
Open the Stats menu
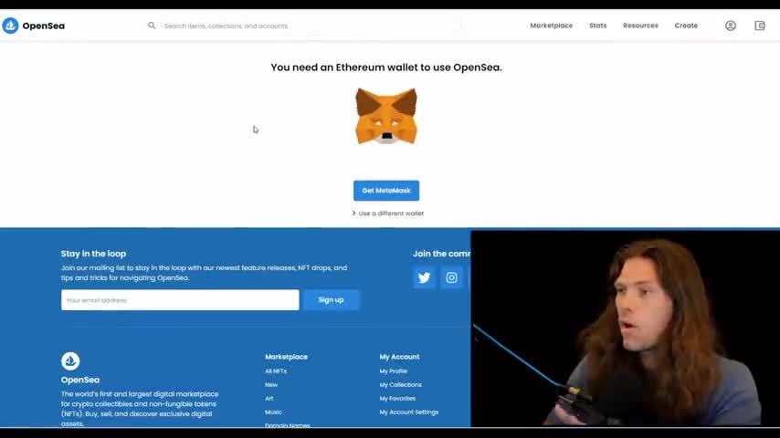[598, 26]
